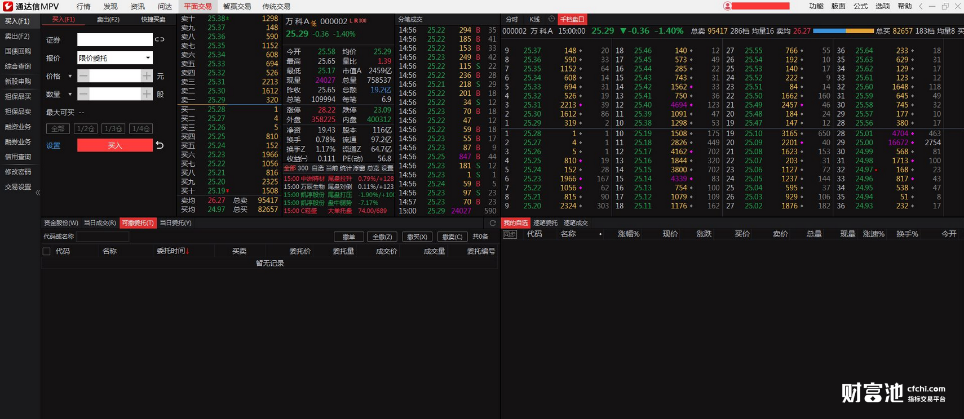Click the back arrow in title bar
The height and width of the screenshot is (419, 964).
(x=921, y=6)
